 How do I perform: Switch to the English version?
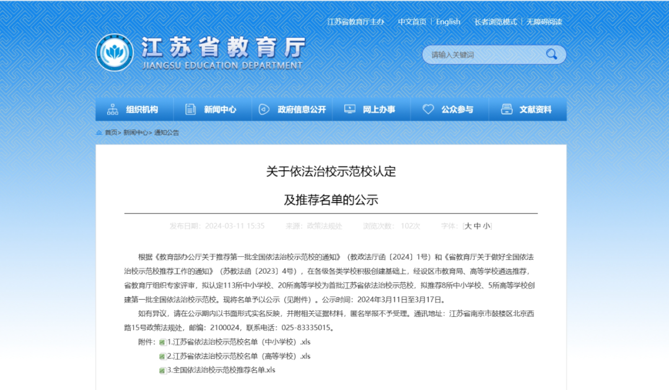tap(448, 22)
